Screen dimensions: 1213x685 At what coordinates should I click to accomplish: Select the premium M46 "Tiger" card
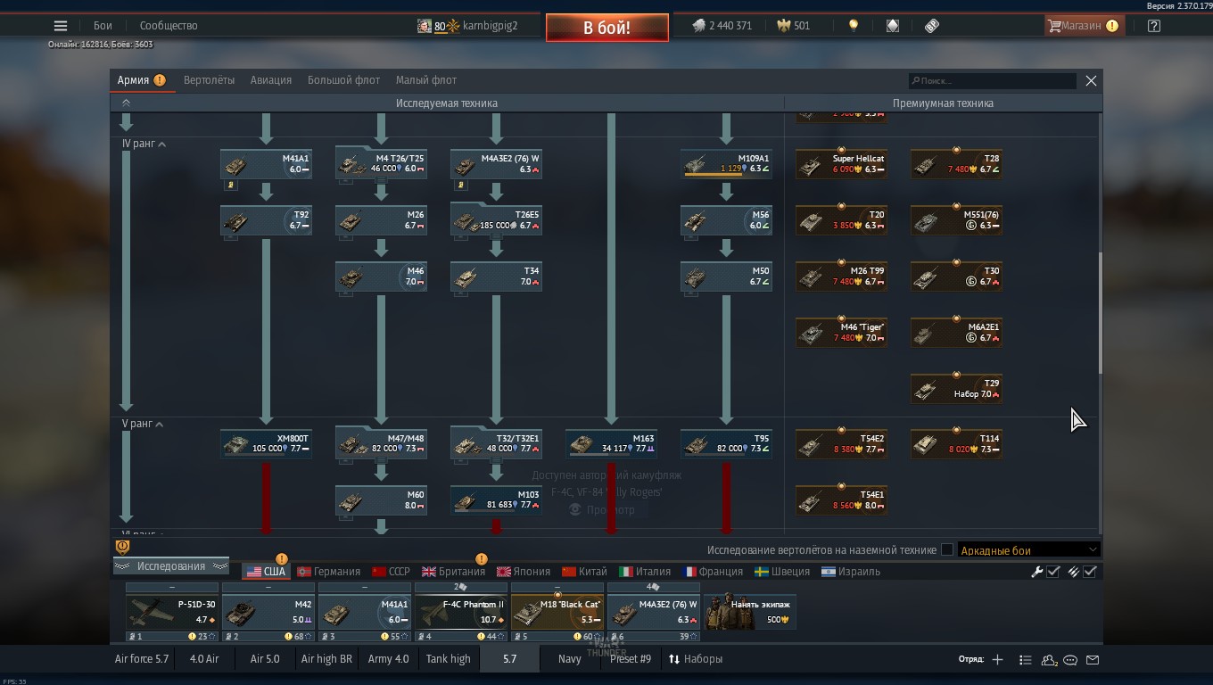tap(841, 333)
